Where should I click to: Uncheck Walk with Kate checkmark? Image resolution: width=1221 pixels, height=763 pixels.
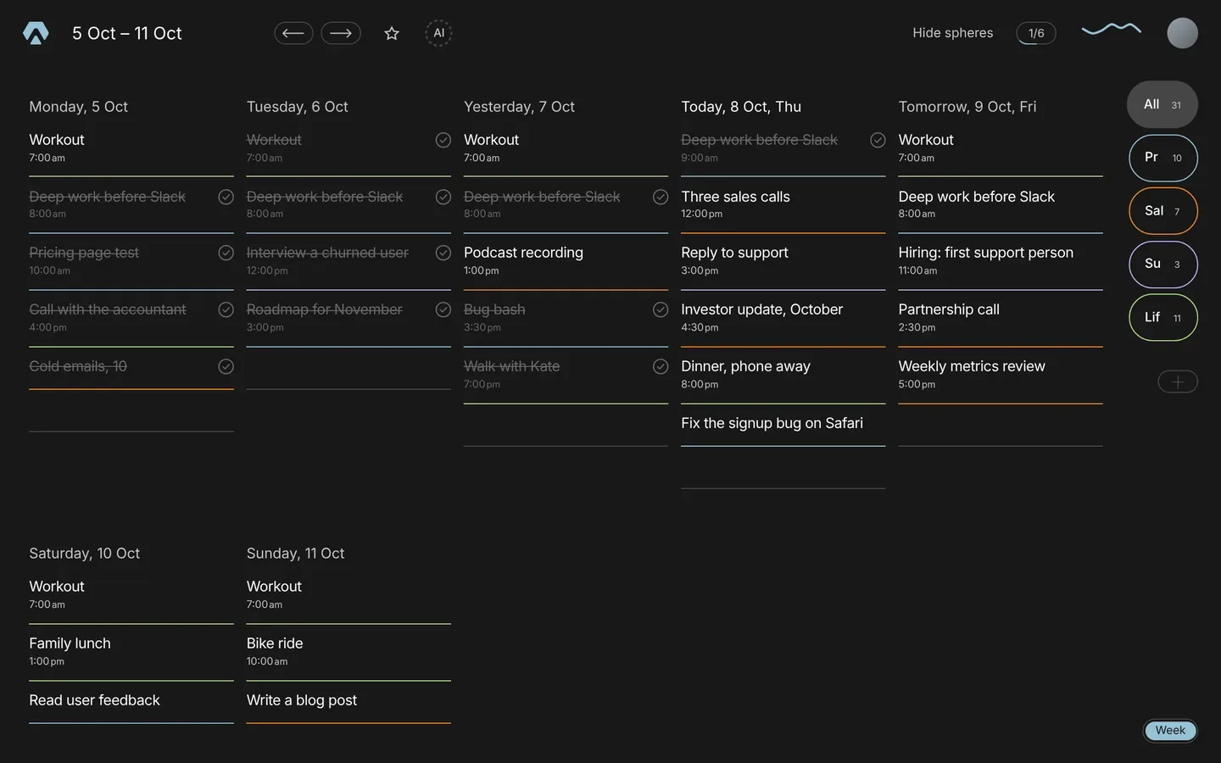coord(661,366)
